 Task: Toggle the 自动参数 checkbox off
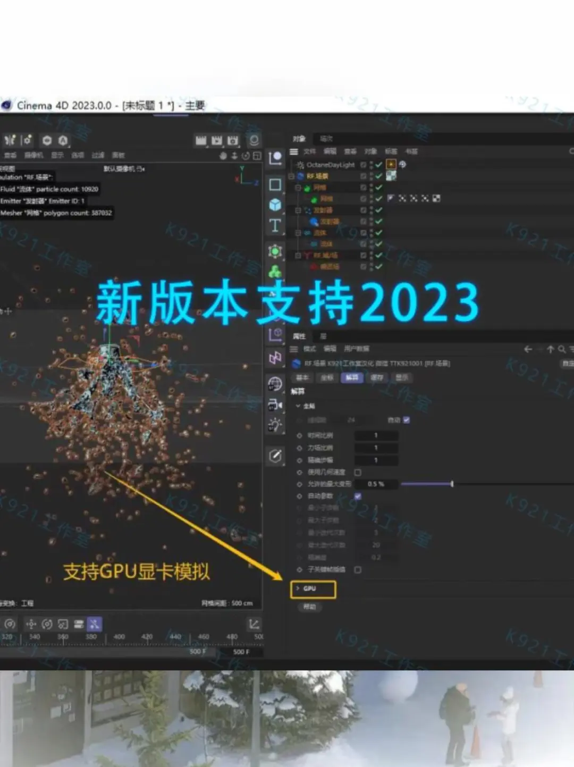point(358,496)
